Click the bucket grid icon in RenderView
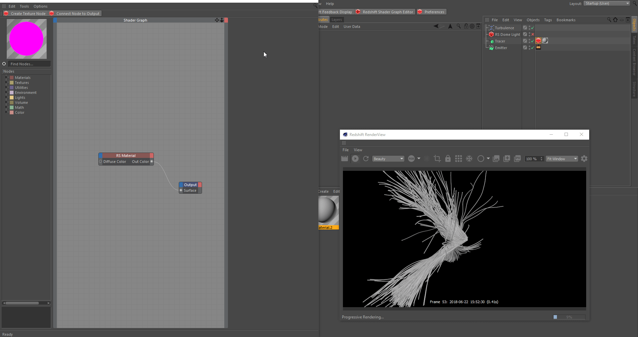This screenshot has width=638, height=337. (x=459, y=159)
